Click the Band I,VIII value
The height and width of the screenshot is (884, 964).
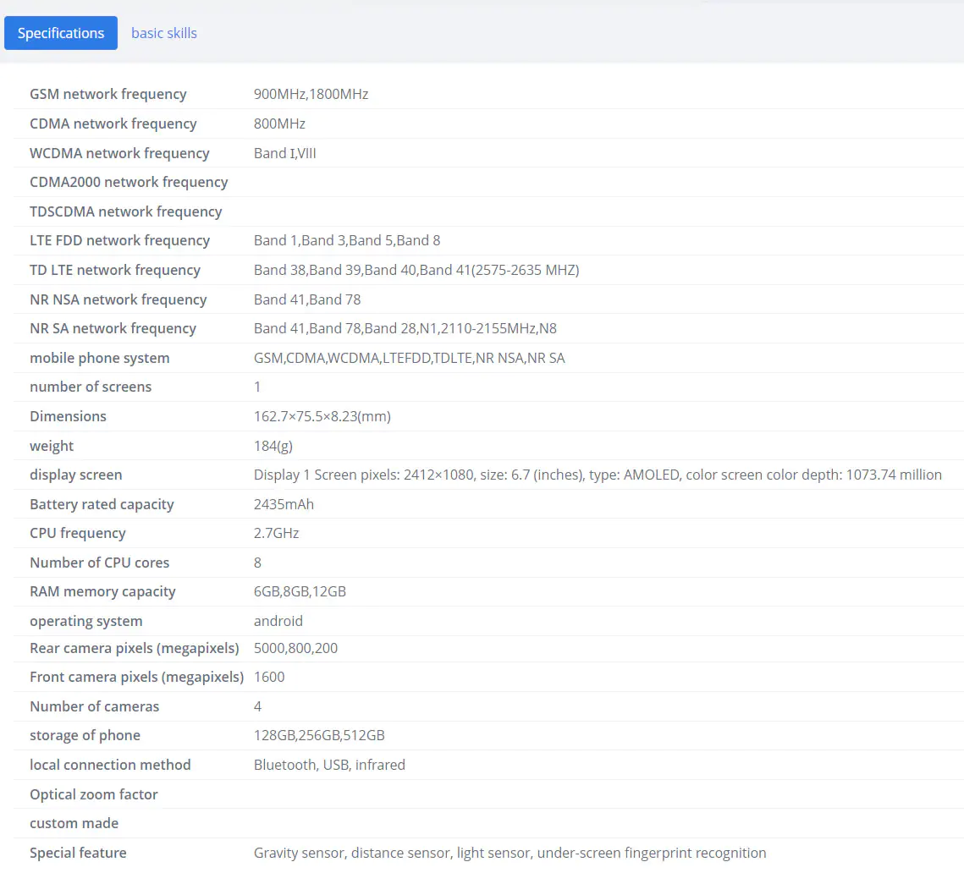pos(285,153)
